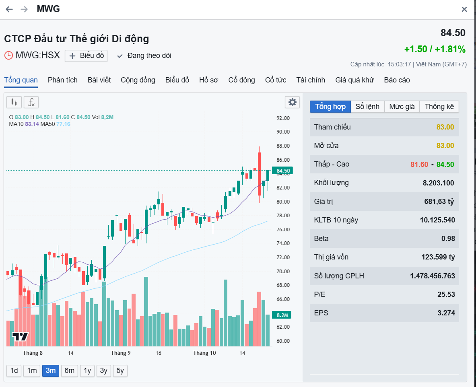The width and height of the screenshot is (476, 387).
Task: Click the "+ Biểu đồ" button
Action: point(86,56)
